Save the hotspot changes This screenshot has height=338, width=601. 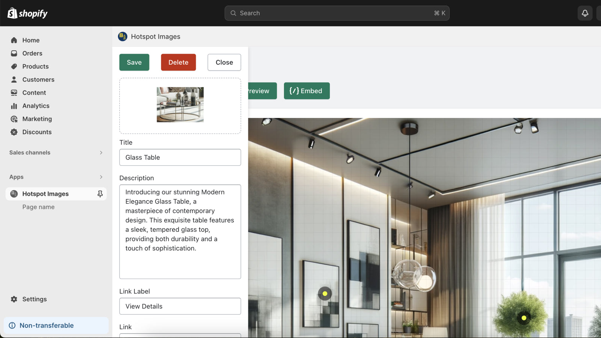(x=134, y=62)
